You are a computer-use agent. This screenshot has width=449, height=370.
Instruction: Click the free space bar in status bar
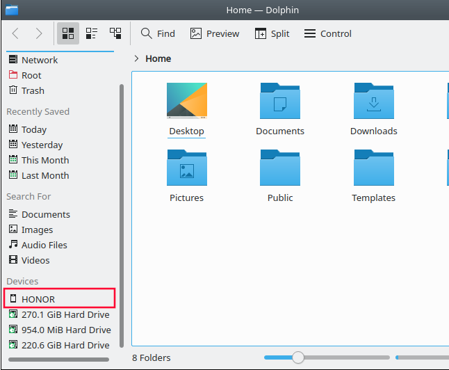[422, 357]
